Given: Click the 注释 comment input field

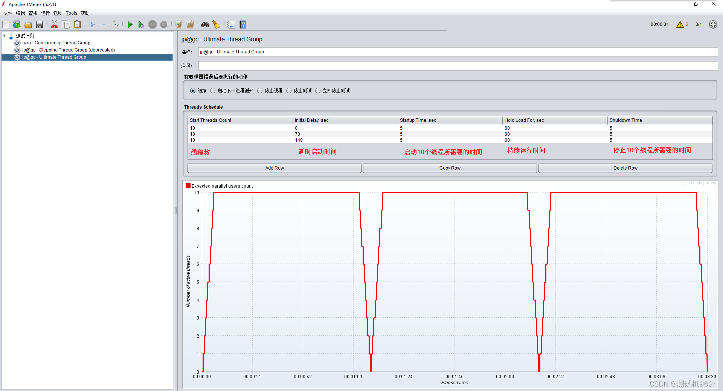Looking at the screenshot, I should click(458, 66).
